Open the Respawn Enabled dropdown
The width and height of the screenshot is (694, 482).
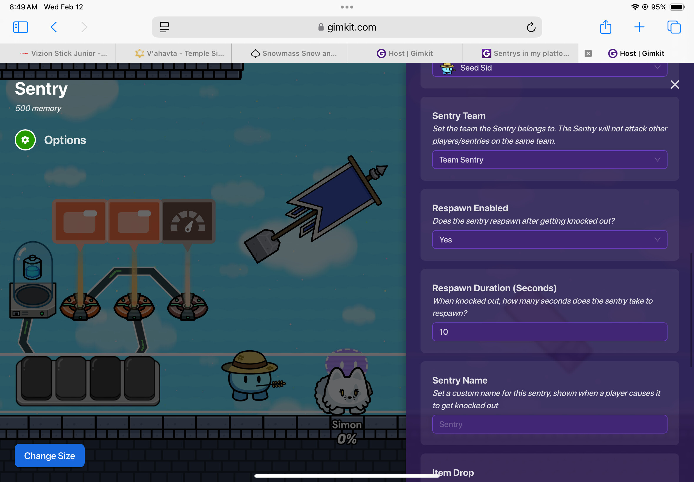549,240
